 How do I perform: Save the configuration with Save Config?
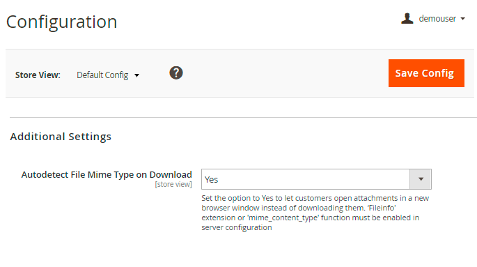(426, 73)
